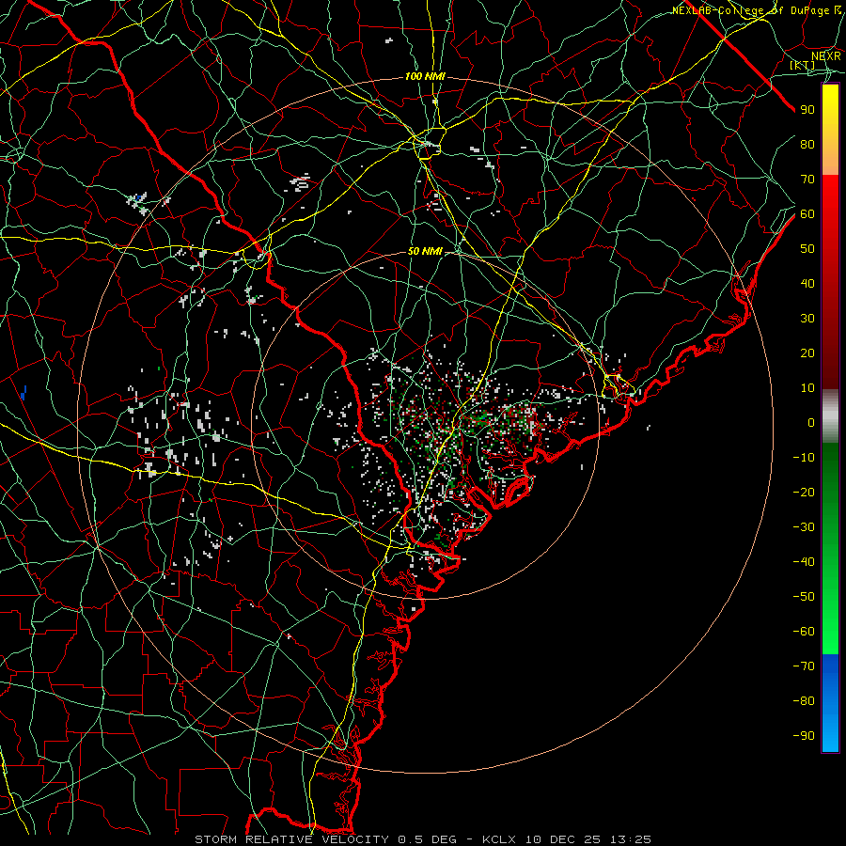
Task: Click the "STORM RELATIVE VELOCITY" footer text
Action: click(x=292, y=839)
